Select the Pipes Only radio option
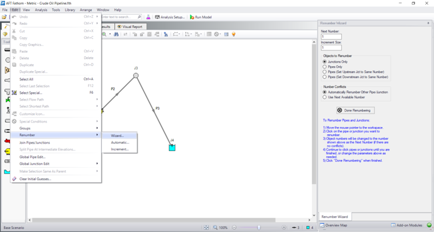Screen dimensions: 434x232 click(x=325, y=67)
